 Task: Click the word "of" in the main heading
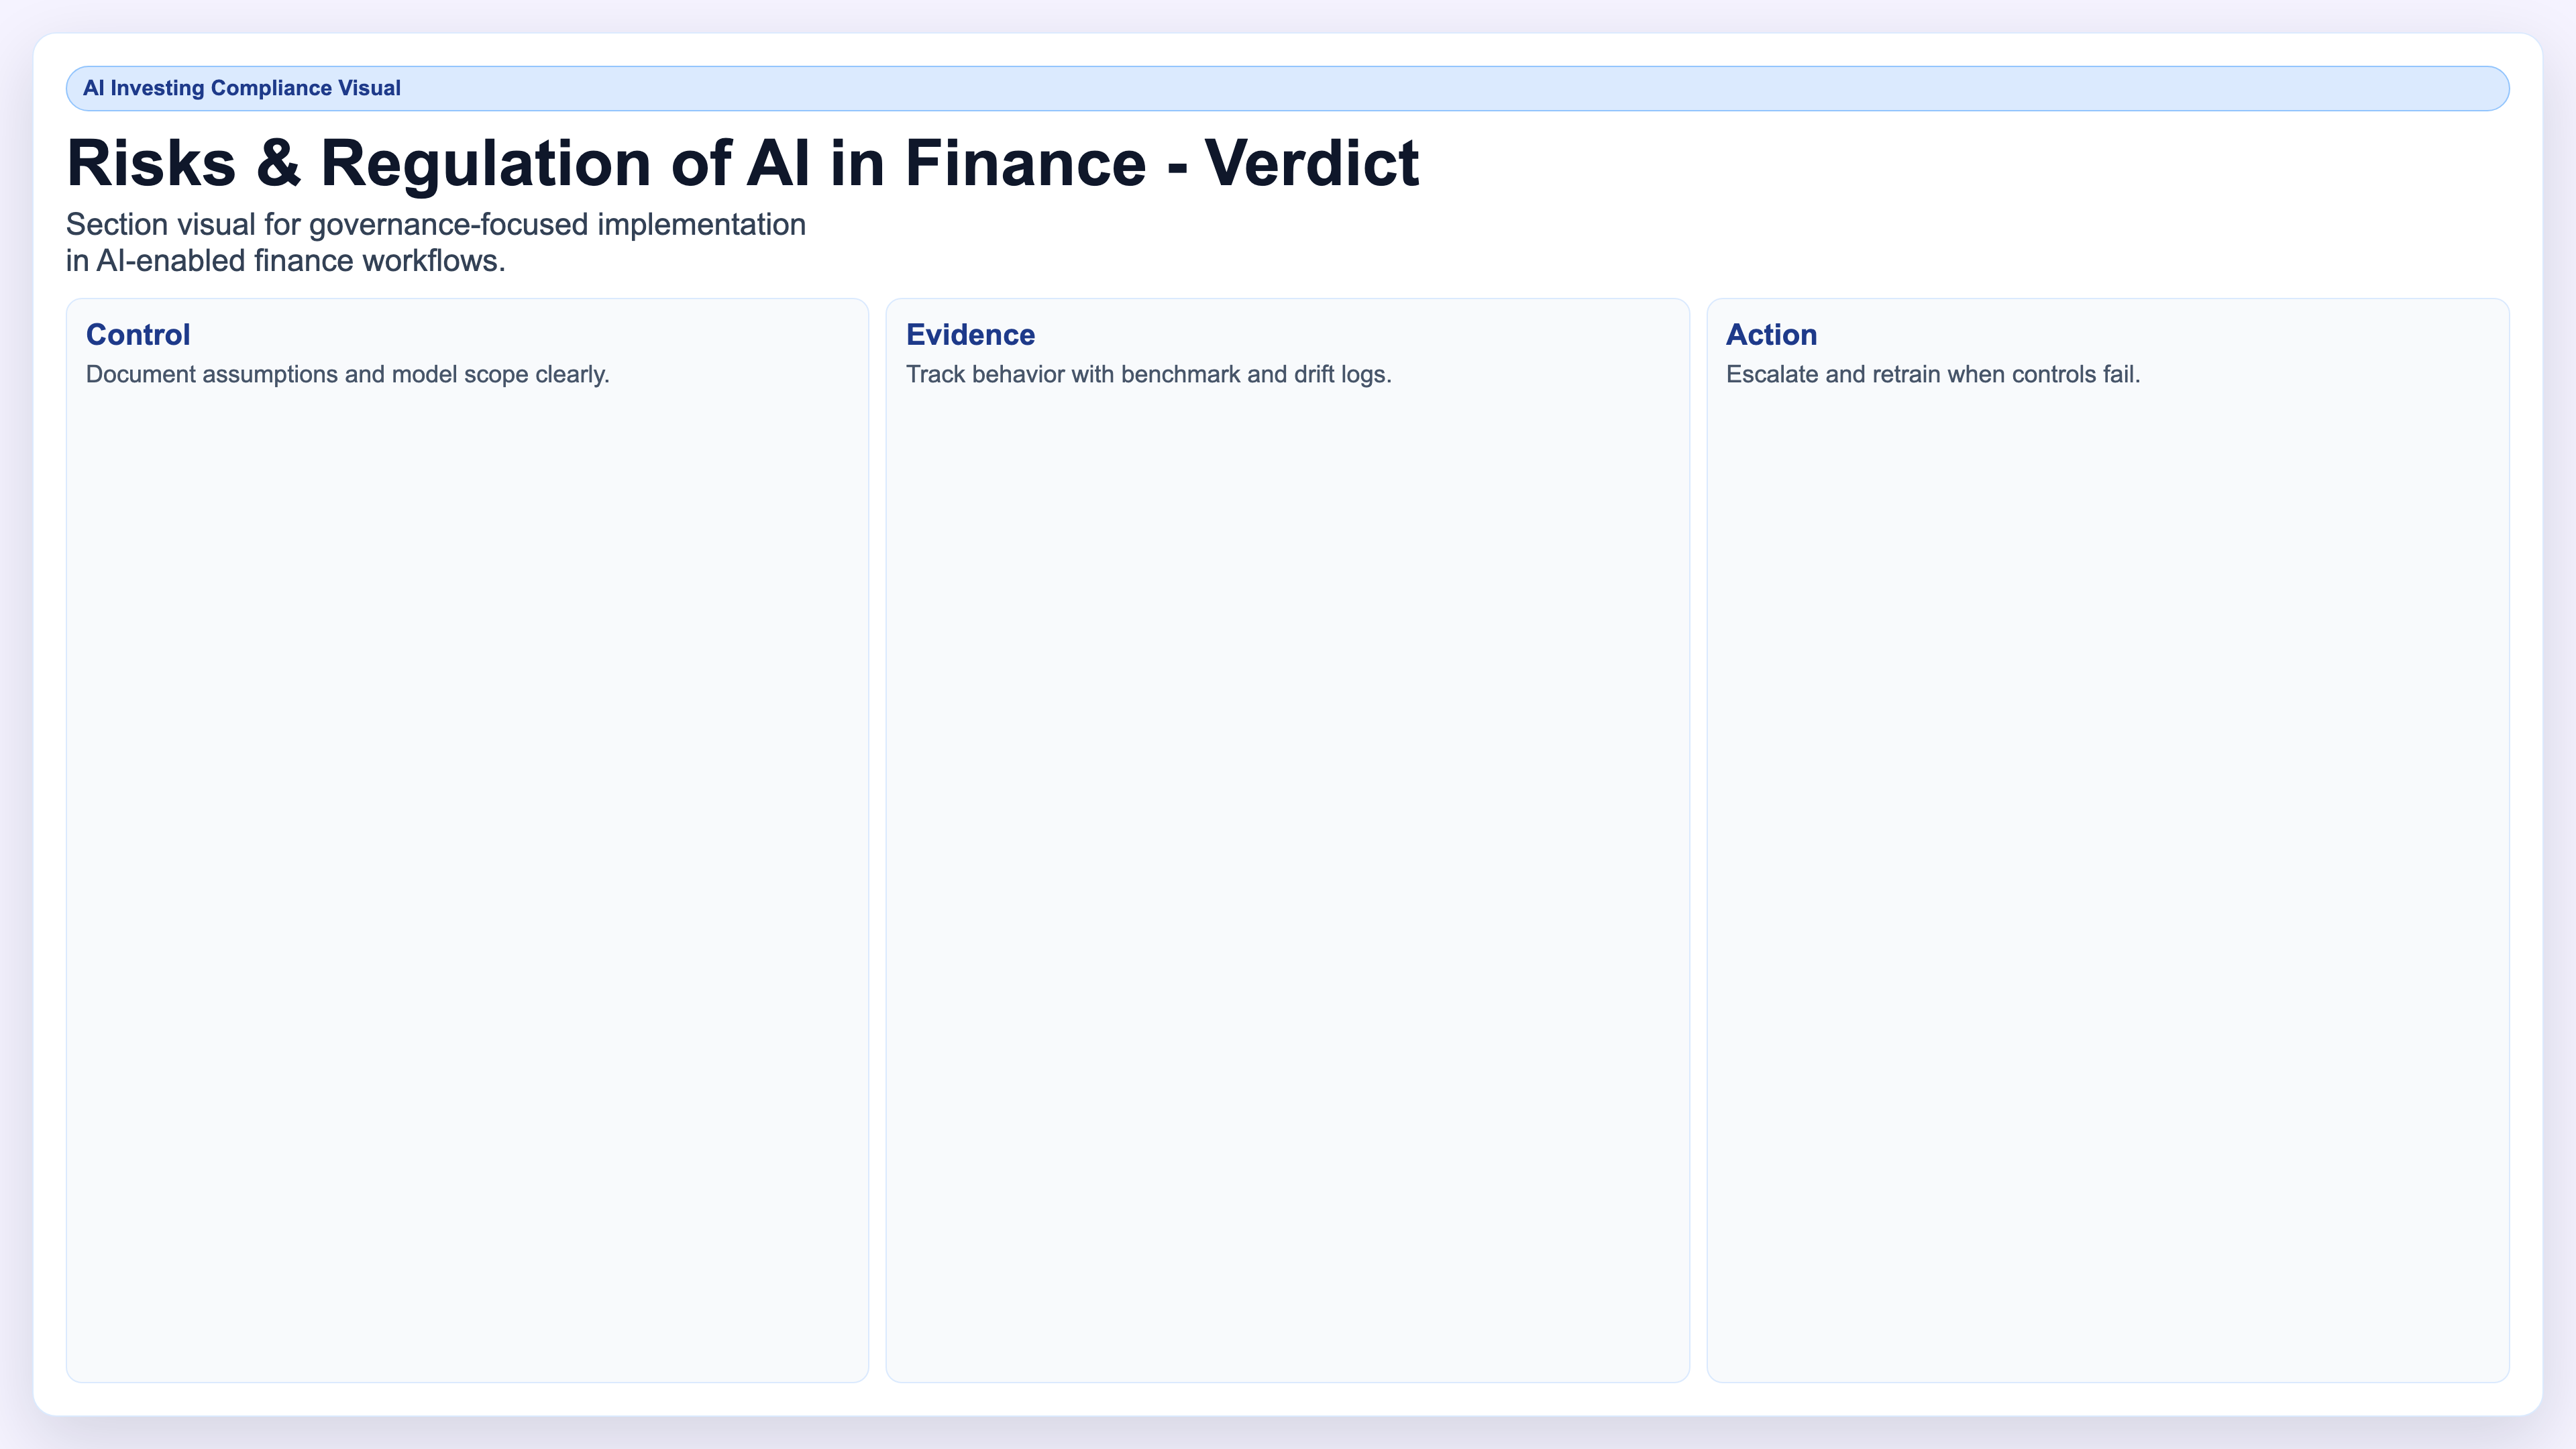(700, 163)
